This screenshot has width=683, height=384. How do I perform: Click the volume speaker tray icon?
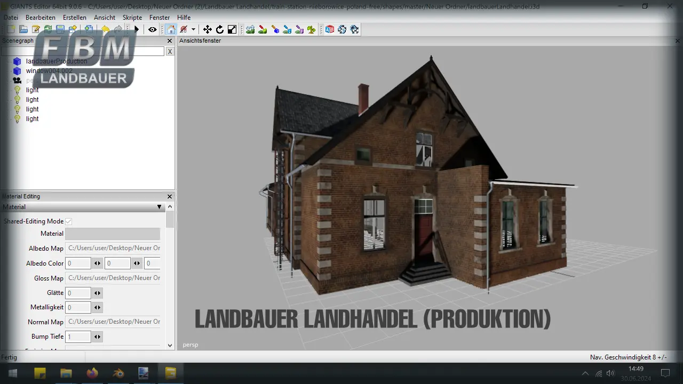(x=611, y=373)
